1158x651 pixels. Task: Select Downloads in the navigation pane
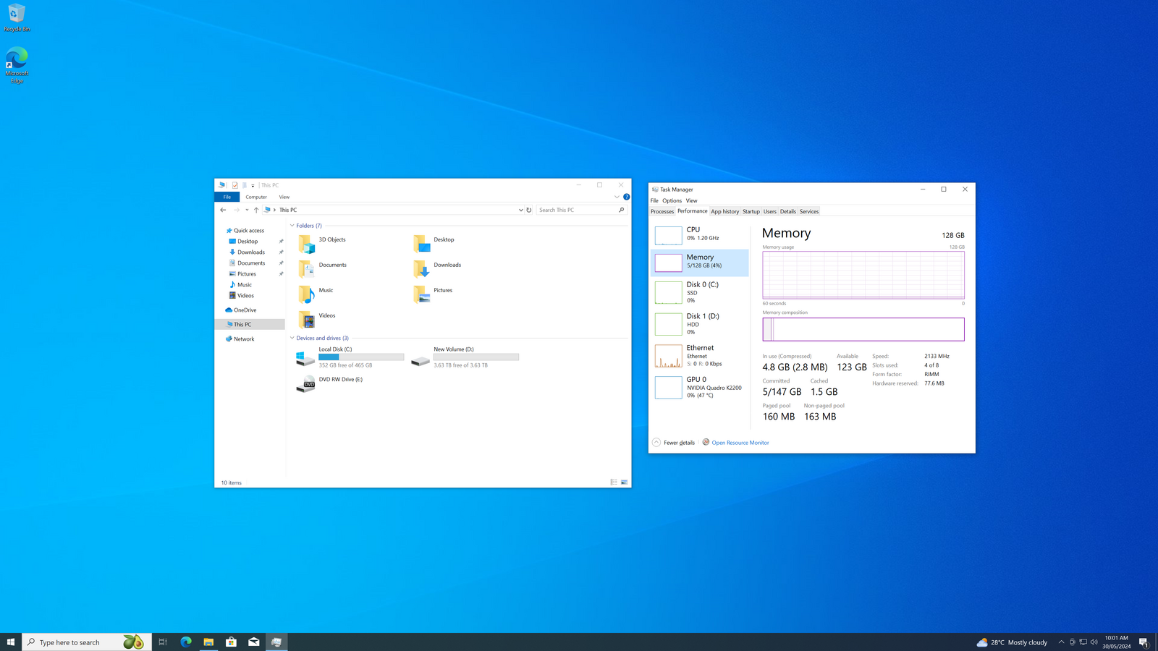251,252
